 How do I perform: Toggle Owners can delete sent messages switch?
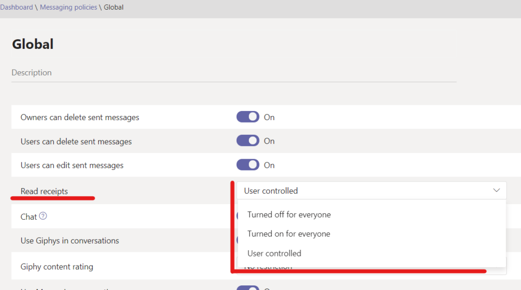(248, 117)
